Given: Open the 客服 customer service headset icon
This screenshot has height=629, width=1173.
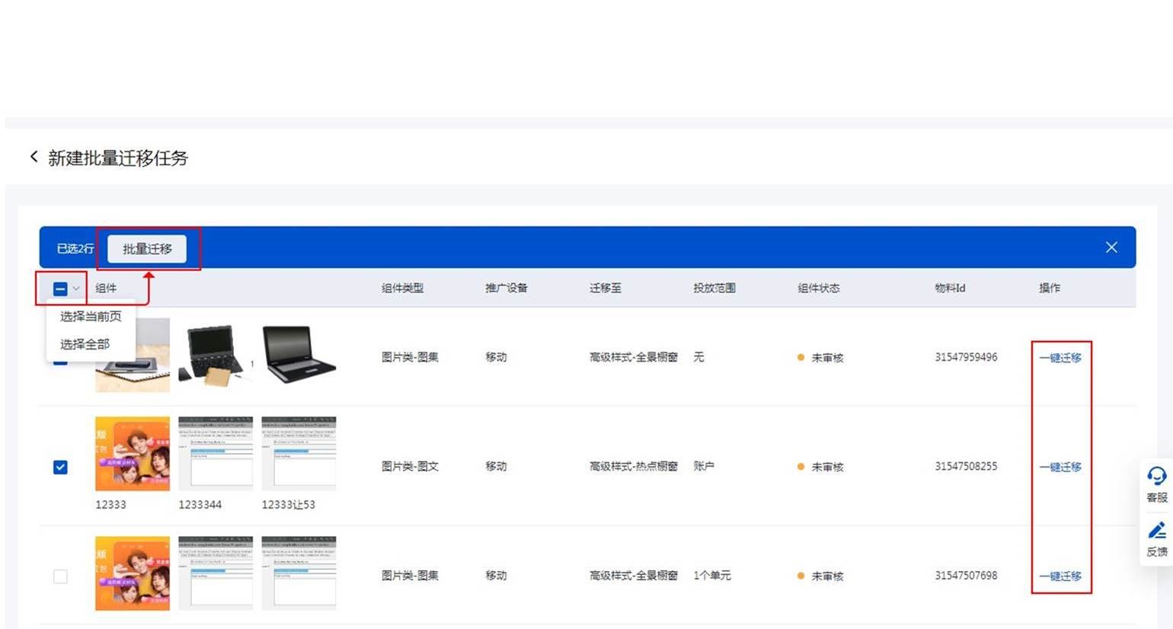Looking at the screenshot, I should pos(1156,477).
